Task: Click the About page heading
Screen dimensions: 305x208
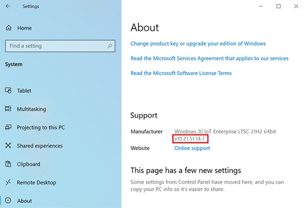Action: point(145,27)
